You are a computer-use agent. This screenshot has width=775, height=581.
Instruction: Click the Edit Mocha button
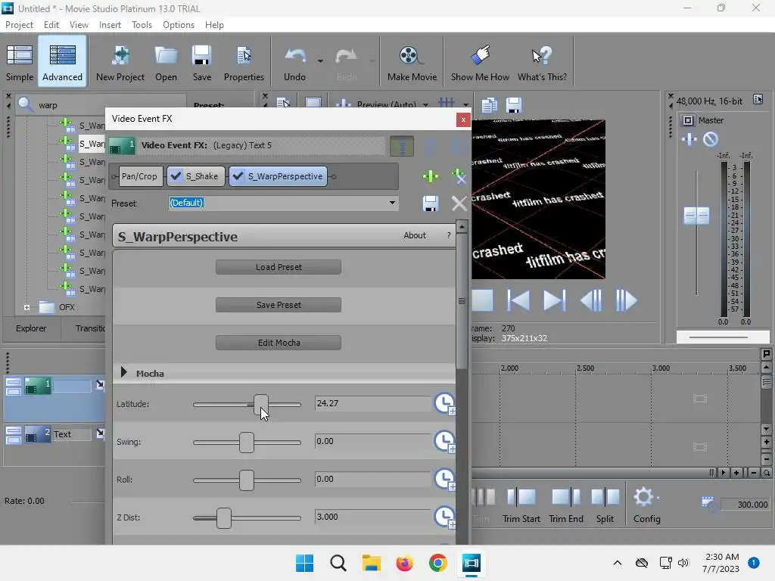[279, 343]
